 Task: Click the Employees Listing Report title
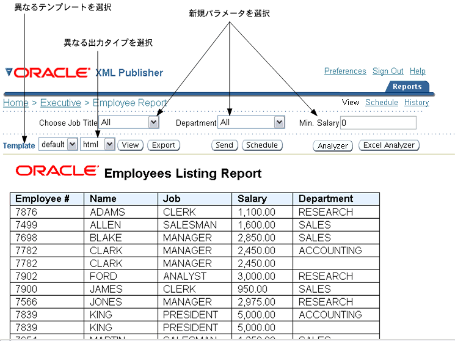coord(183,174)
